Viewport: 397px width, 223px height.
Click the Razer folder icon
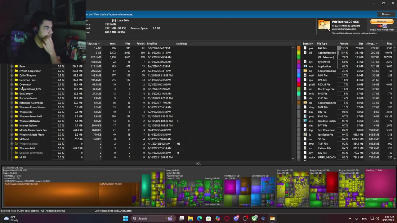(x=16, y=66)
